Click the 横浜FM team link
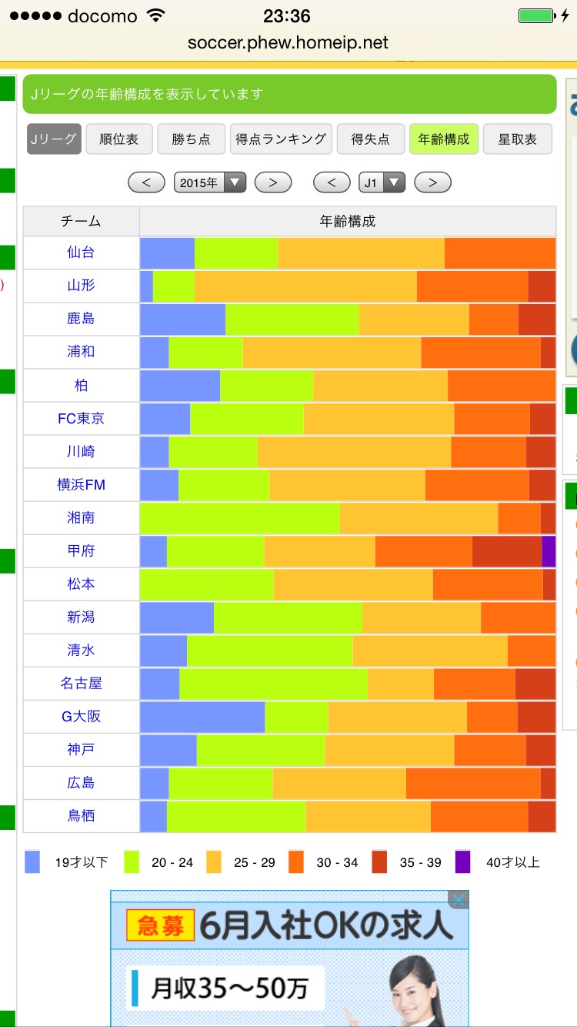 [x=81, y=484]
